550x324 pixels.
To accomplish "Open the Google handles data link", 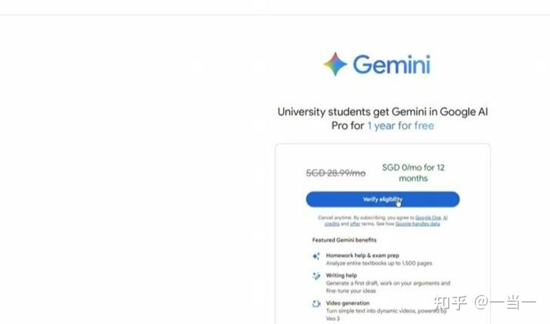I will pos(418,224).
